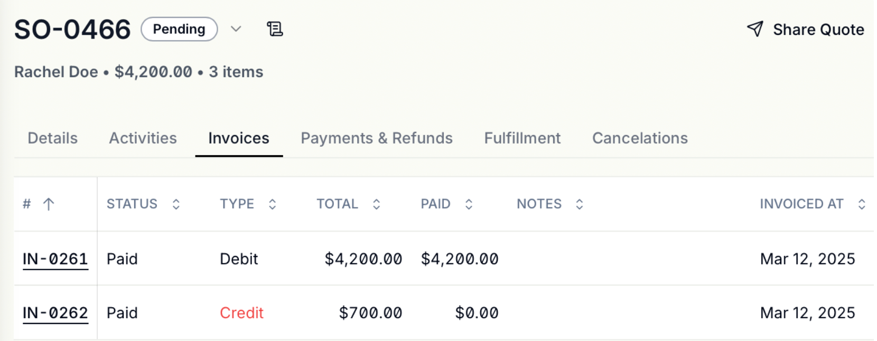This screenshot has width=877, height=341.
Task: Open Payments & Refunds tab
Action: tap(377, 138)
